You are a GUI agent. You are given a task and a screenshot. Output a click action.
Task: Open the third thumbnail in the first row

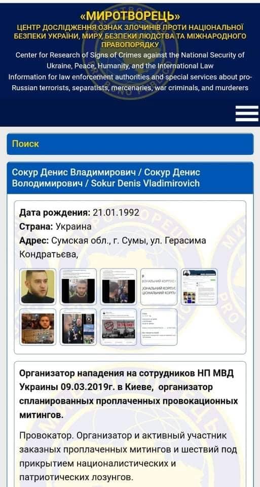tap(119, 287)
